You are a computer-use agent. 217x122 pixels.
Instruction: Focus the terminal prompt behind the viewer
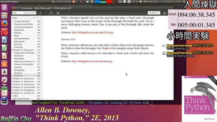(x=92, y=103)
